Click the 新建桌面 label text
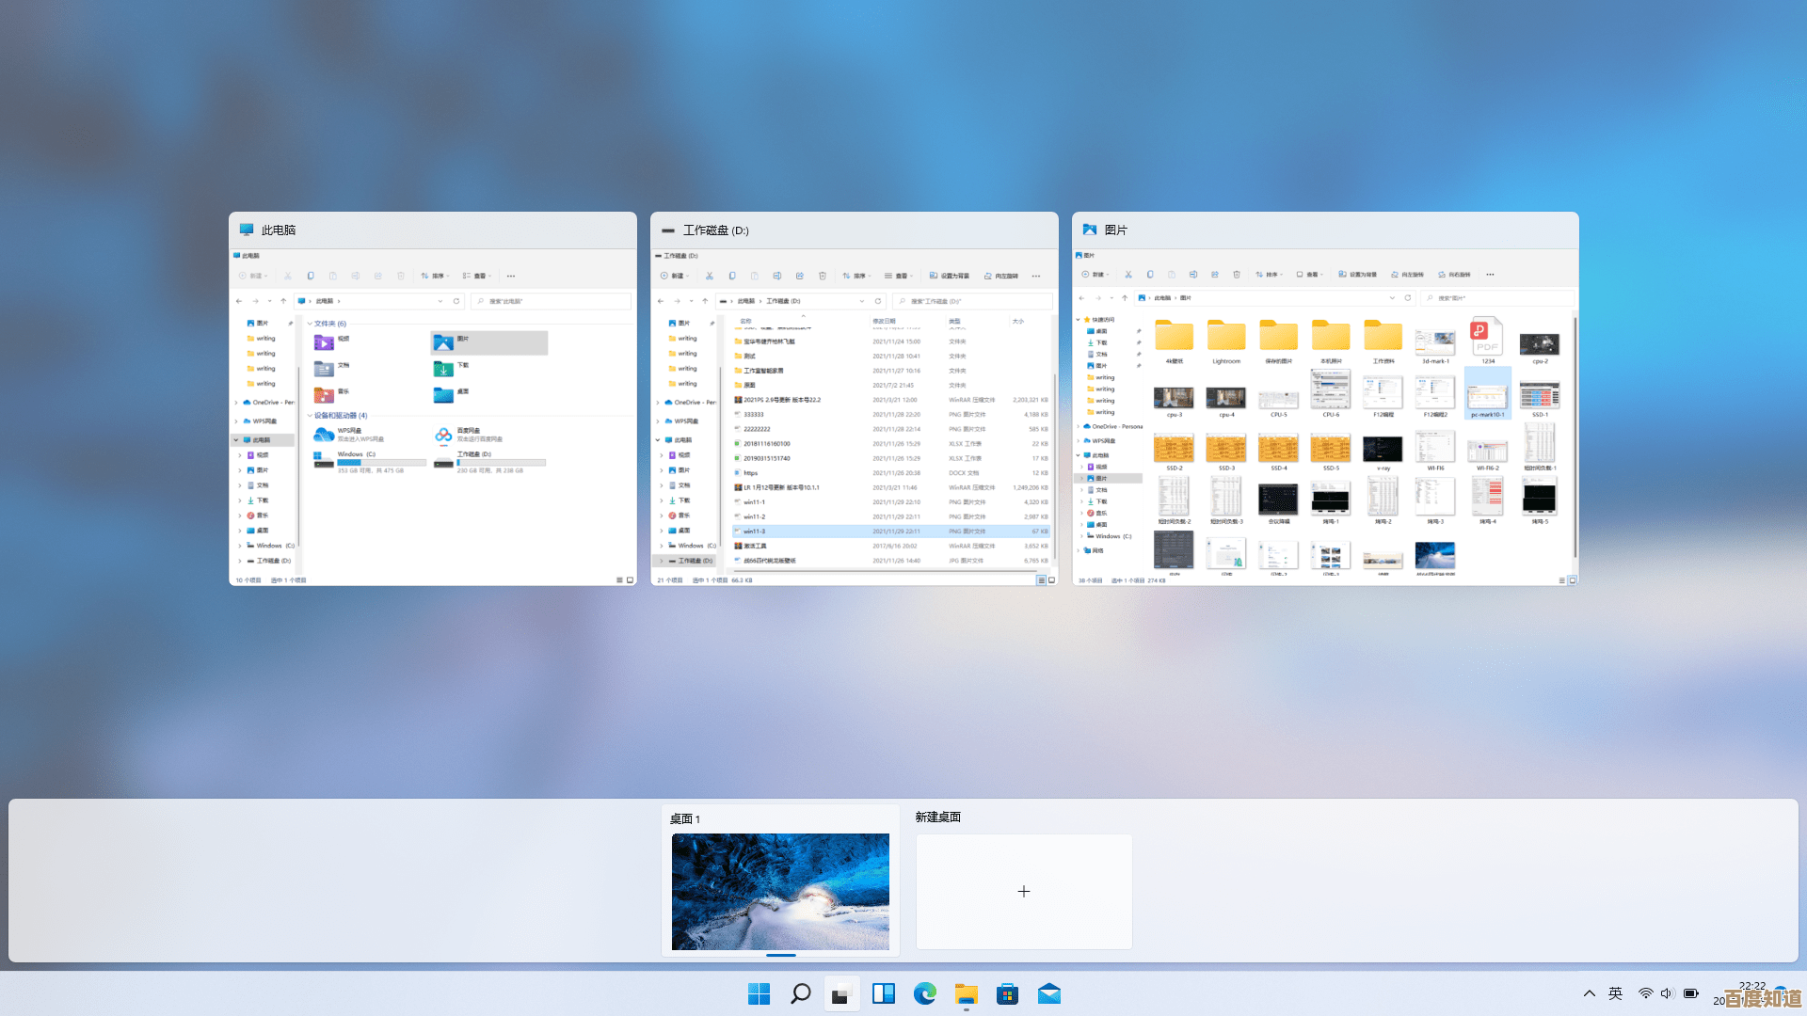The height and width of the screenshot is (1016, 1807). 937,817
